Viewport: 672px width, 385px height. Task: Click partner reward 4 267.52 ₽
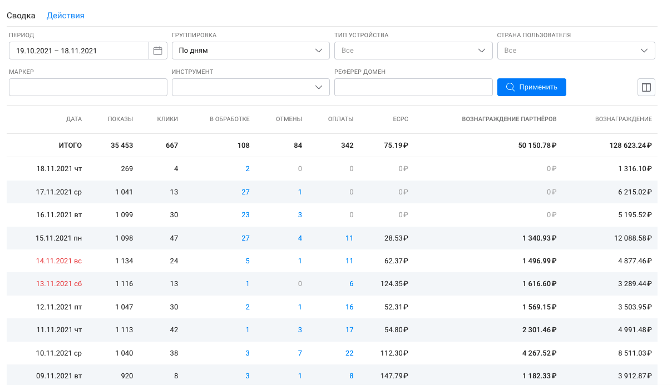click(x=540, y=353)
